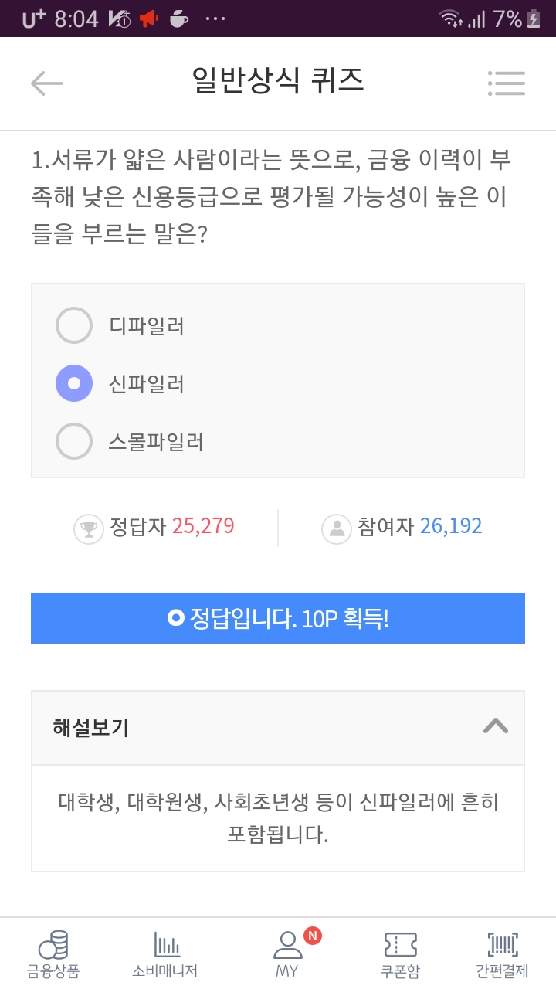Select the 디파일러 radio option
The width and height of the screenshot is (556, 989).
click(x=74, y=325)
